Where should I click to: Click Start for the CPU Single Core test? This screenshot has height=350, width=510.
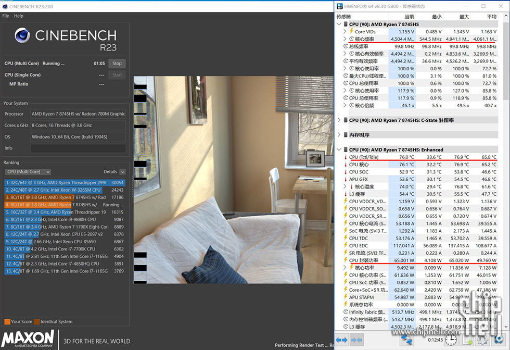tap(117, 75)
